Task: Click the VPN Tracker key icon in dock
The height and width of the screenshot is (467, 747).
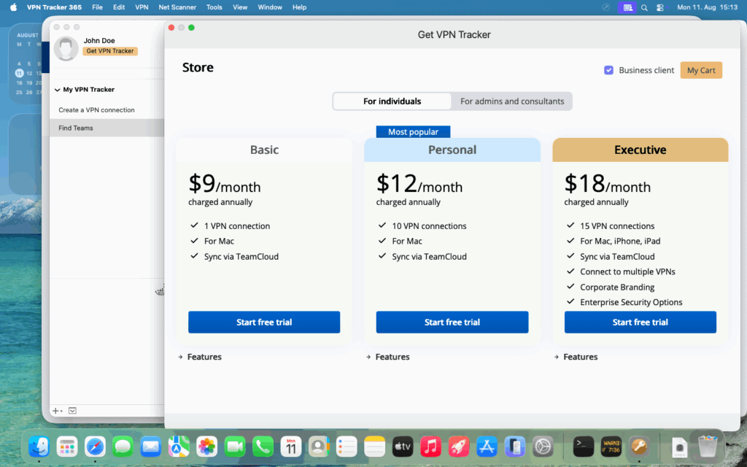Action: click(x=639, y=447)
